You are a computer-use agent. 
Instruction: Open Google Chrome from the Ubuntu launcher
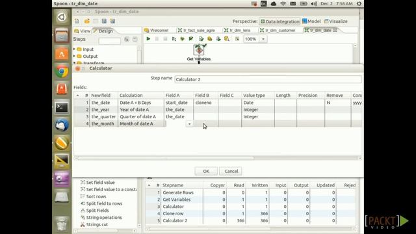[x=62, y=71]
